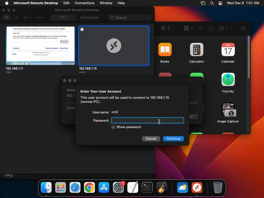Open TextEdit from the Dock
Viewport: 264px width, 198px height.
(133, 187)
